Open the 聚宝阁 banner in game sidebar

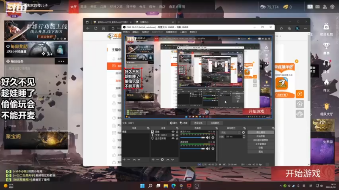[x=36, y=141]
